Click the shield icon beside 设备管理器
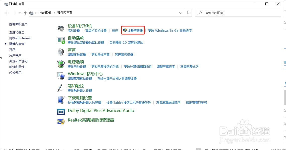286x150 pixels. pyautogui.click(x=125, y=30)
